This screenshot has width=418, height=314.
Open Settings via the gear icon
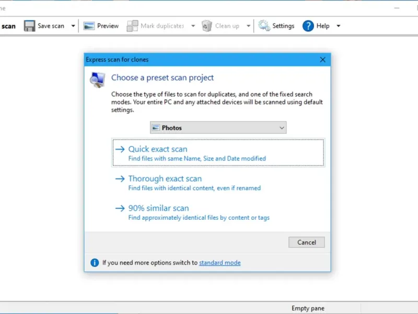(264, 26)
